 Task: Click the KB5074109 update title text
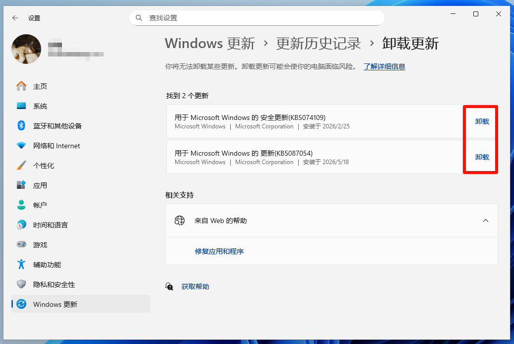(250, 117)
